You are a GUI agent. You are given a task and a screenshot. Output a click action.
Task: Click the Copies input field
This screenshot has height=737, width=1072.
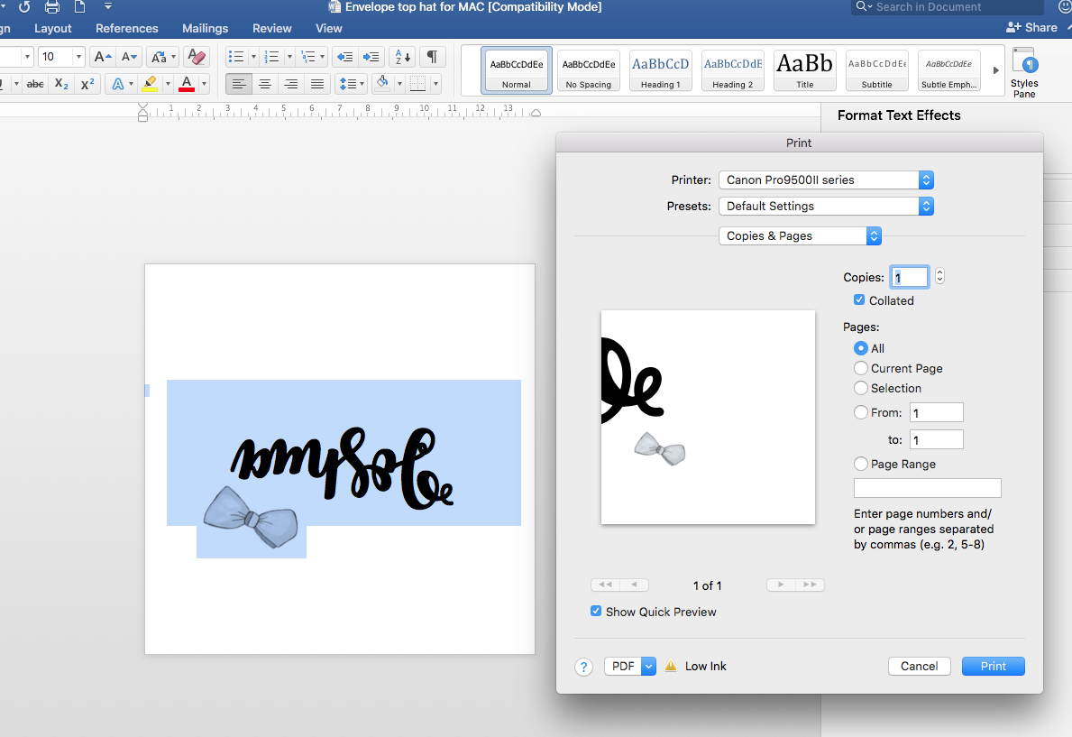tap(910, 277)
